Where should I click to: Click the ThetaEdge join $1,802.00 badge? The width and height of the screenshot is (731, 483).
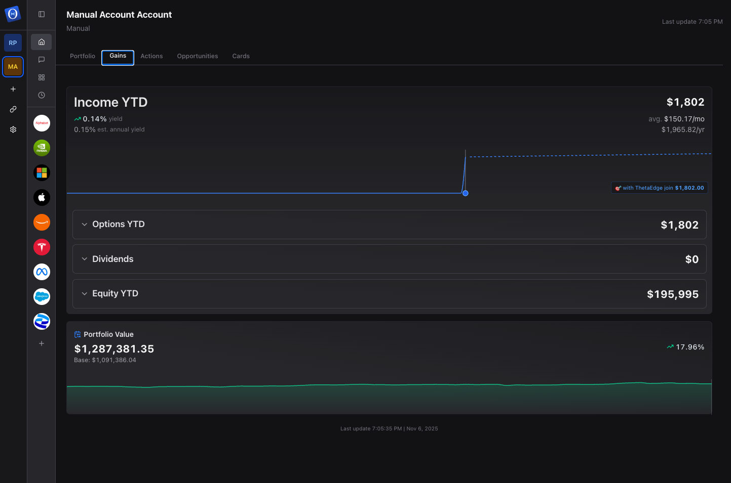tap(659, 188)
